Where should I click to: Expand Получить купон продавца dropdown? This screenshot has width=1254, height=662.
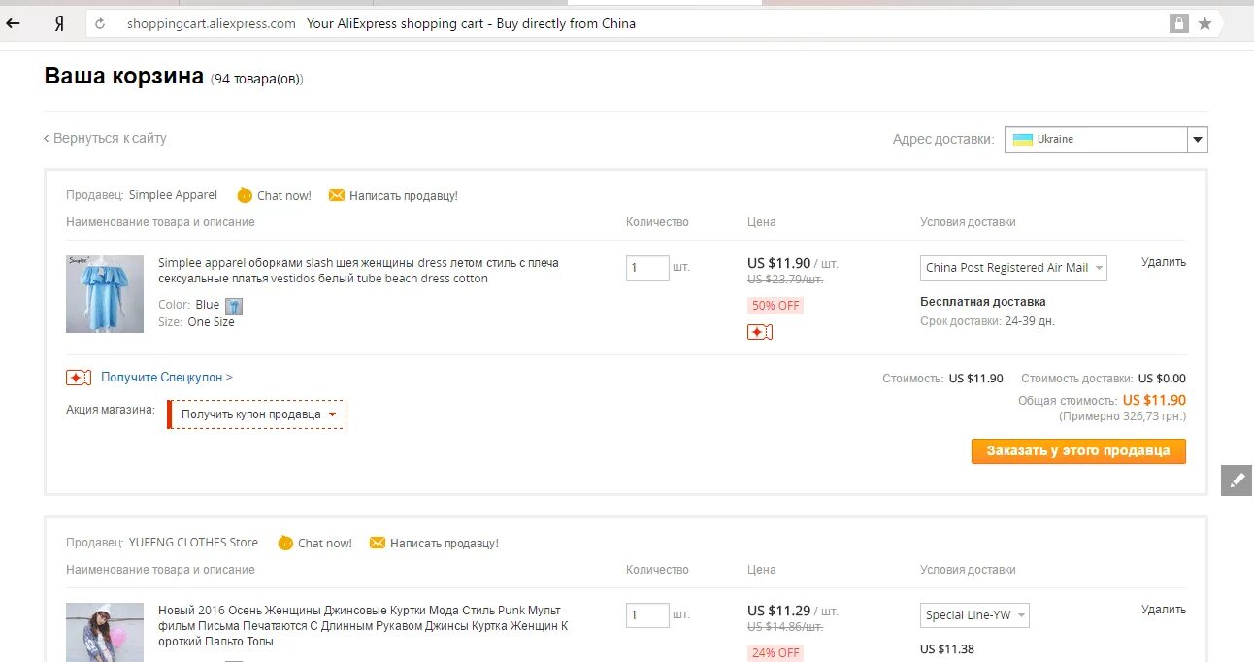(257, 414)
